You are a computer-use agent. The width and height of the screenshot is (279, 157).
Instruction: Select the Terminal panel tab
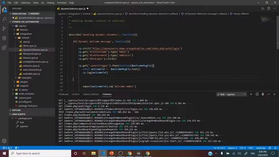pyautogui.click(x=107, y=94)
